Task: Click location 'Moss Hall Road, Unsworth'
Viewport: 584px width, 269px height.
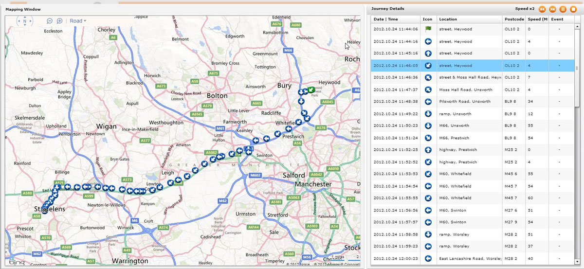Action: click(466, 90)
